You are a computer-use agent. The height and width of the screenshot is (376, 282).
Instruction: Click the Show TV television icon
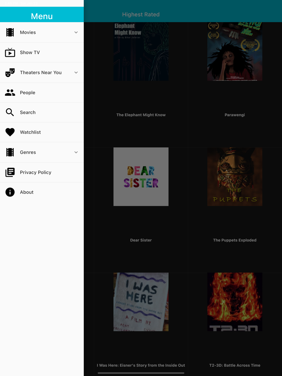[x=10, y=52]
